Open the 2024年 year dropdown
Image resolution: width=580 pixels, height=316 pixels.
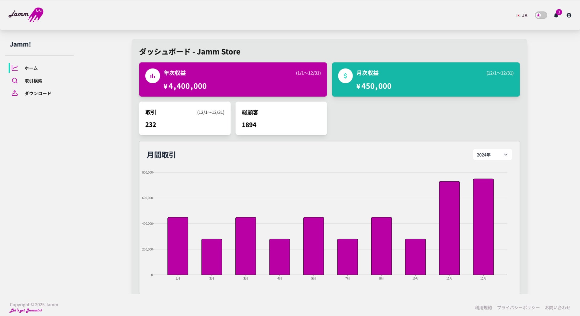coord(492,155)
